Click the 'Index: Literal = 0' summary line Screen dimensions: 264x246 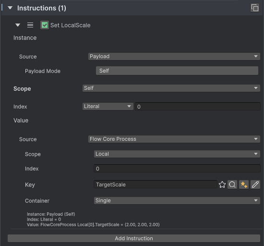pyautogui.click(x=44, y=220)
